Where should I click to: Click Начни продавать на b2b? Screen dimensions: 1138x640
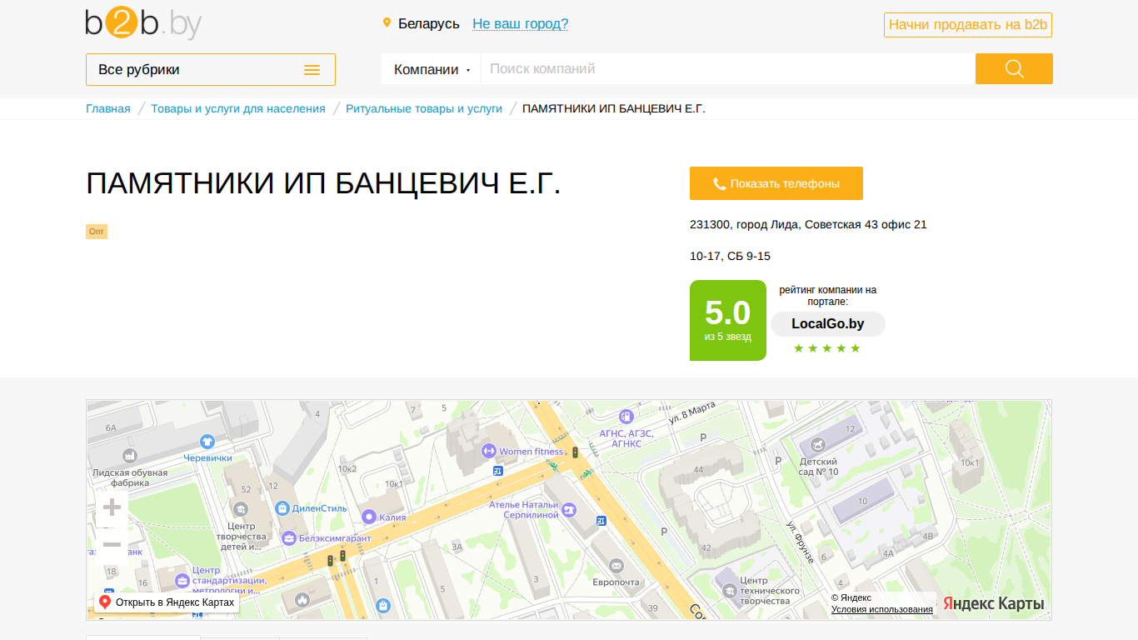point(968,25)
